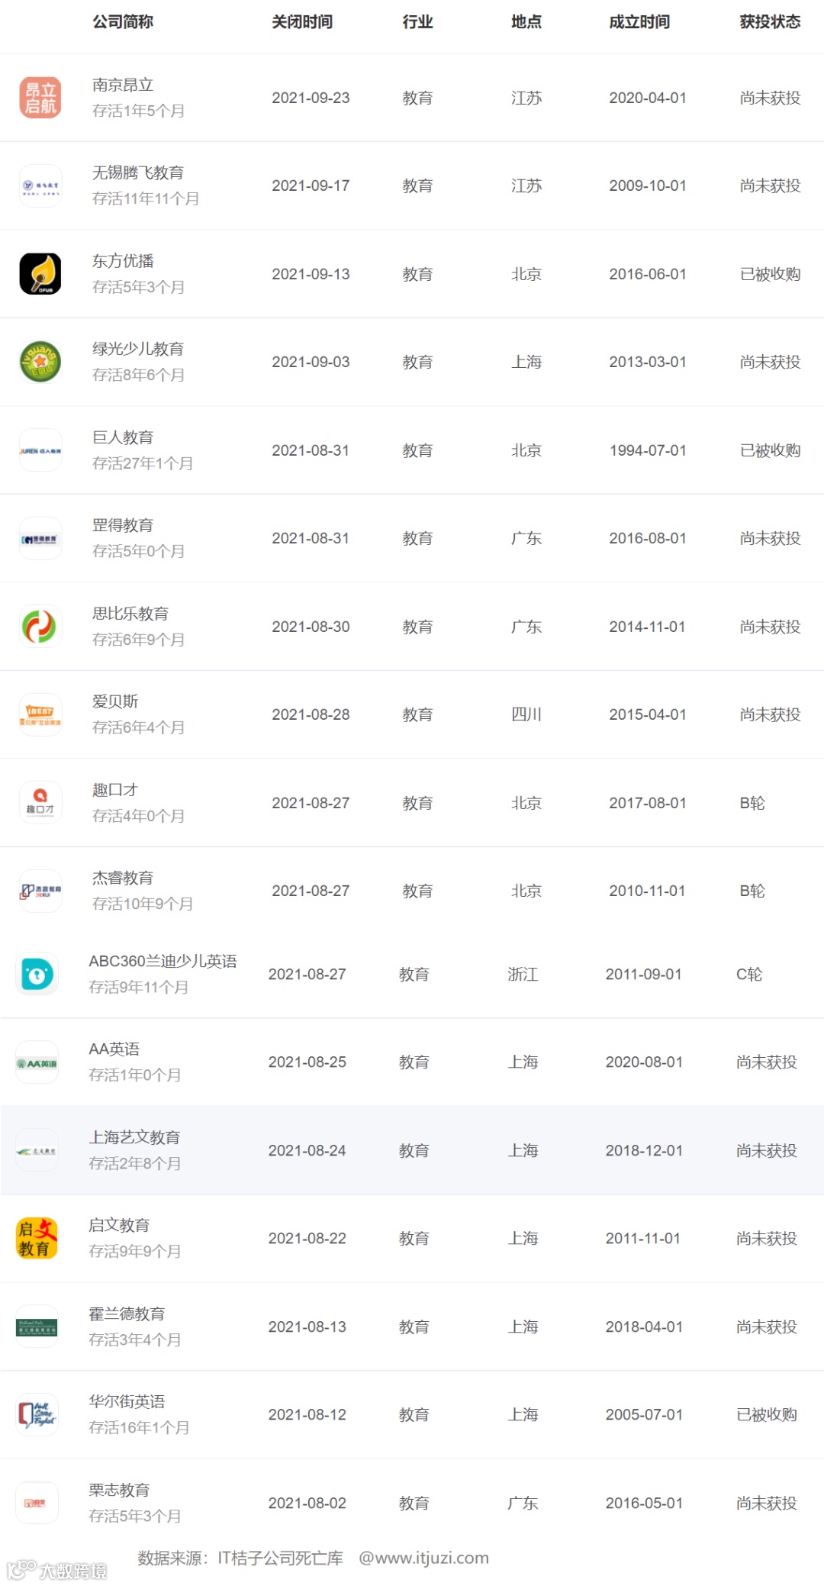The width and height of the screenshot is (824, 1586).
Task: Open the 华尔街英语 company link
Action: [x=127, y=1401]
